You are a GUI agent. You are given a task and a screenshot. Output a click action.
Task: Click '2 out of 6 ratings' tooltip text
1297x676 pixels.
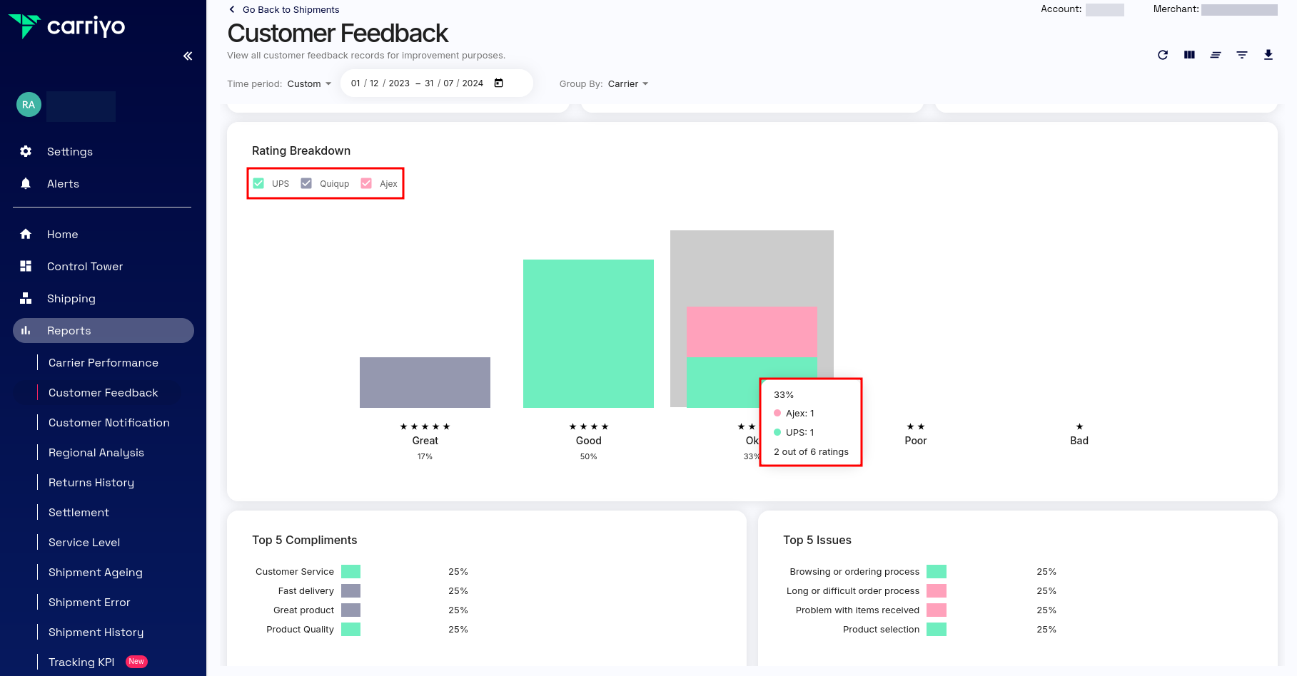click(811, 451)
